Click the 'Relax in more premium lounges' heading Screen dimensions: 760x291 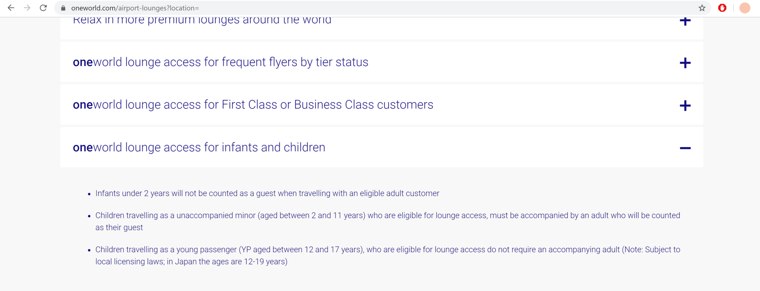(x=202, y=21)
